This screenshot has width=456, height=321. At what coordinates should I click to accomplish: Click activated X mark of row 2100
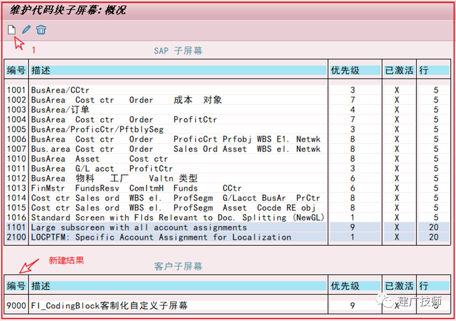[x=396, y=237]
